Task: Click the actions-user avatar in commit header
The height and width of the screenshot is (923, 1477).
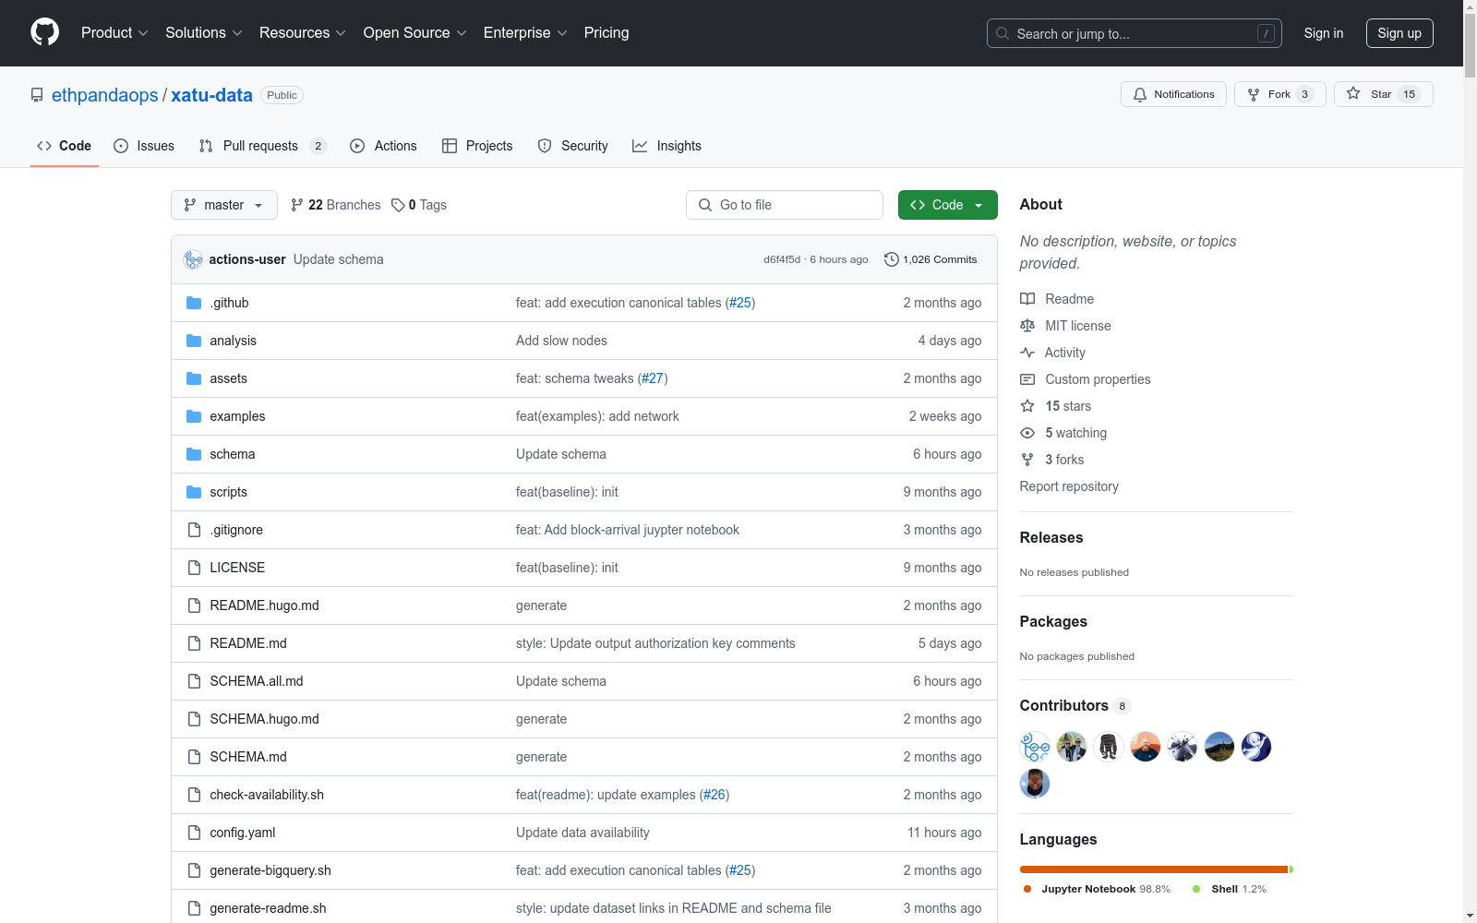Action: (x=193, y=259)
